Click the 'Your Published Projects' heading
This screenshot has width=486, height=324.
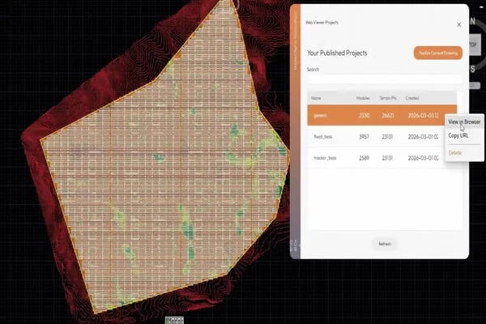(337, 53)
